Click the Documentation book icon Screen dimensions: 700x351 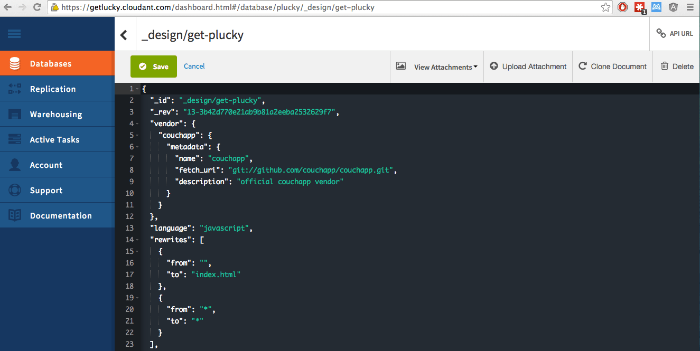point(14,215)
